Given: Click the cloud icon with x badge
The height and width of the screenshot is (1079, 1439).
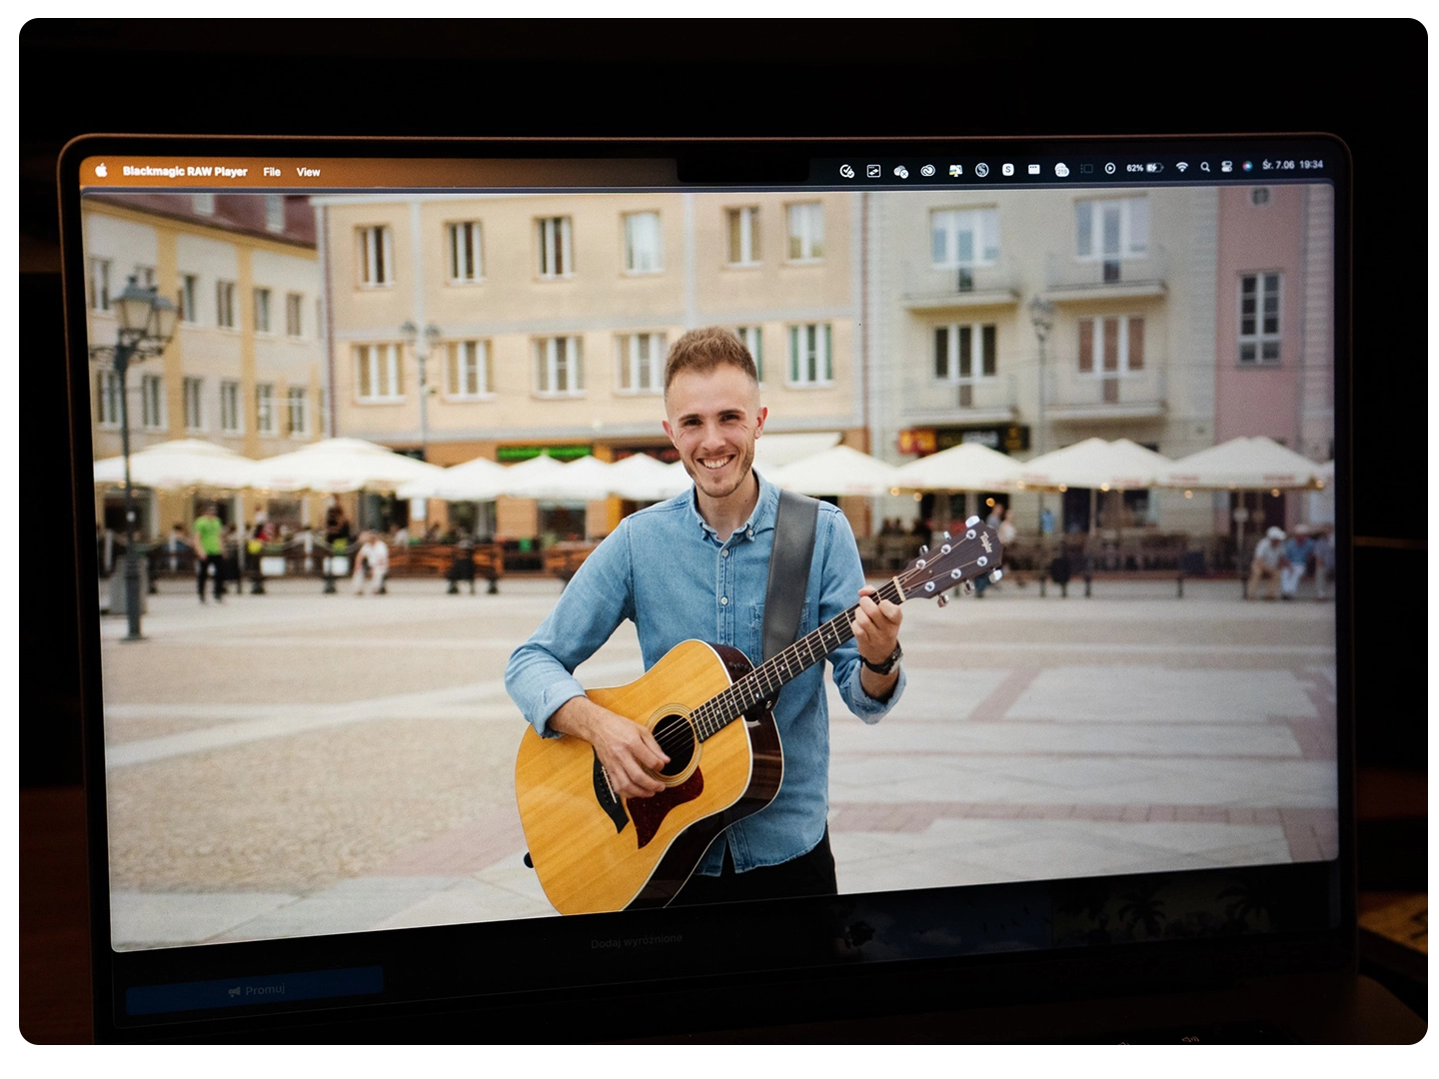Looking at the screenshot, I should 900,171.
